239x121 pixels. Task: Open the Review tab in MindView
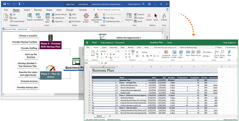coord(38,10)
